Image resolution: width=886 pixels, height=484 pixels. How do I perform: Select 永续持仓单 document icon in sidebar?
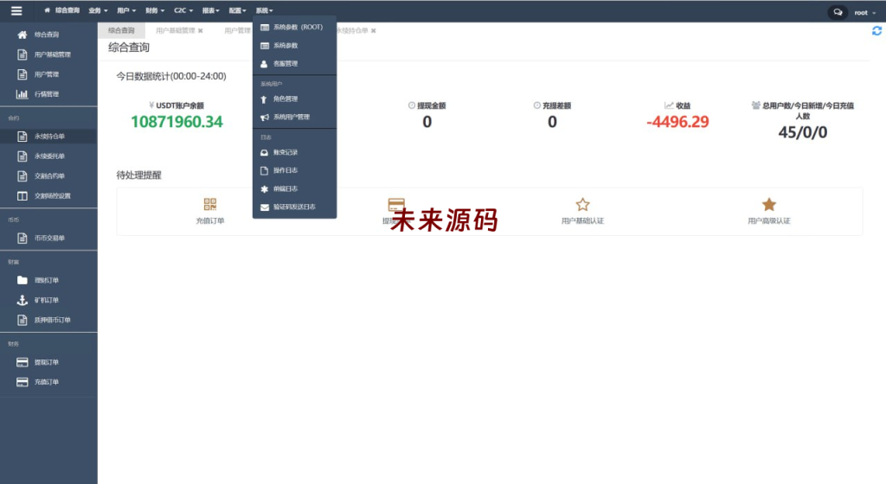point(22,137)
